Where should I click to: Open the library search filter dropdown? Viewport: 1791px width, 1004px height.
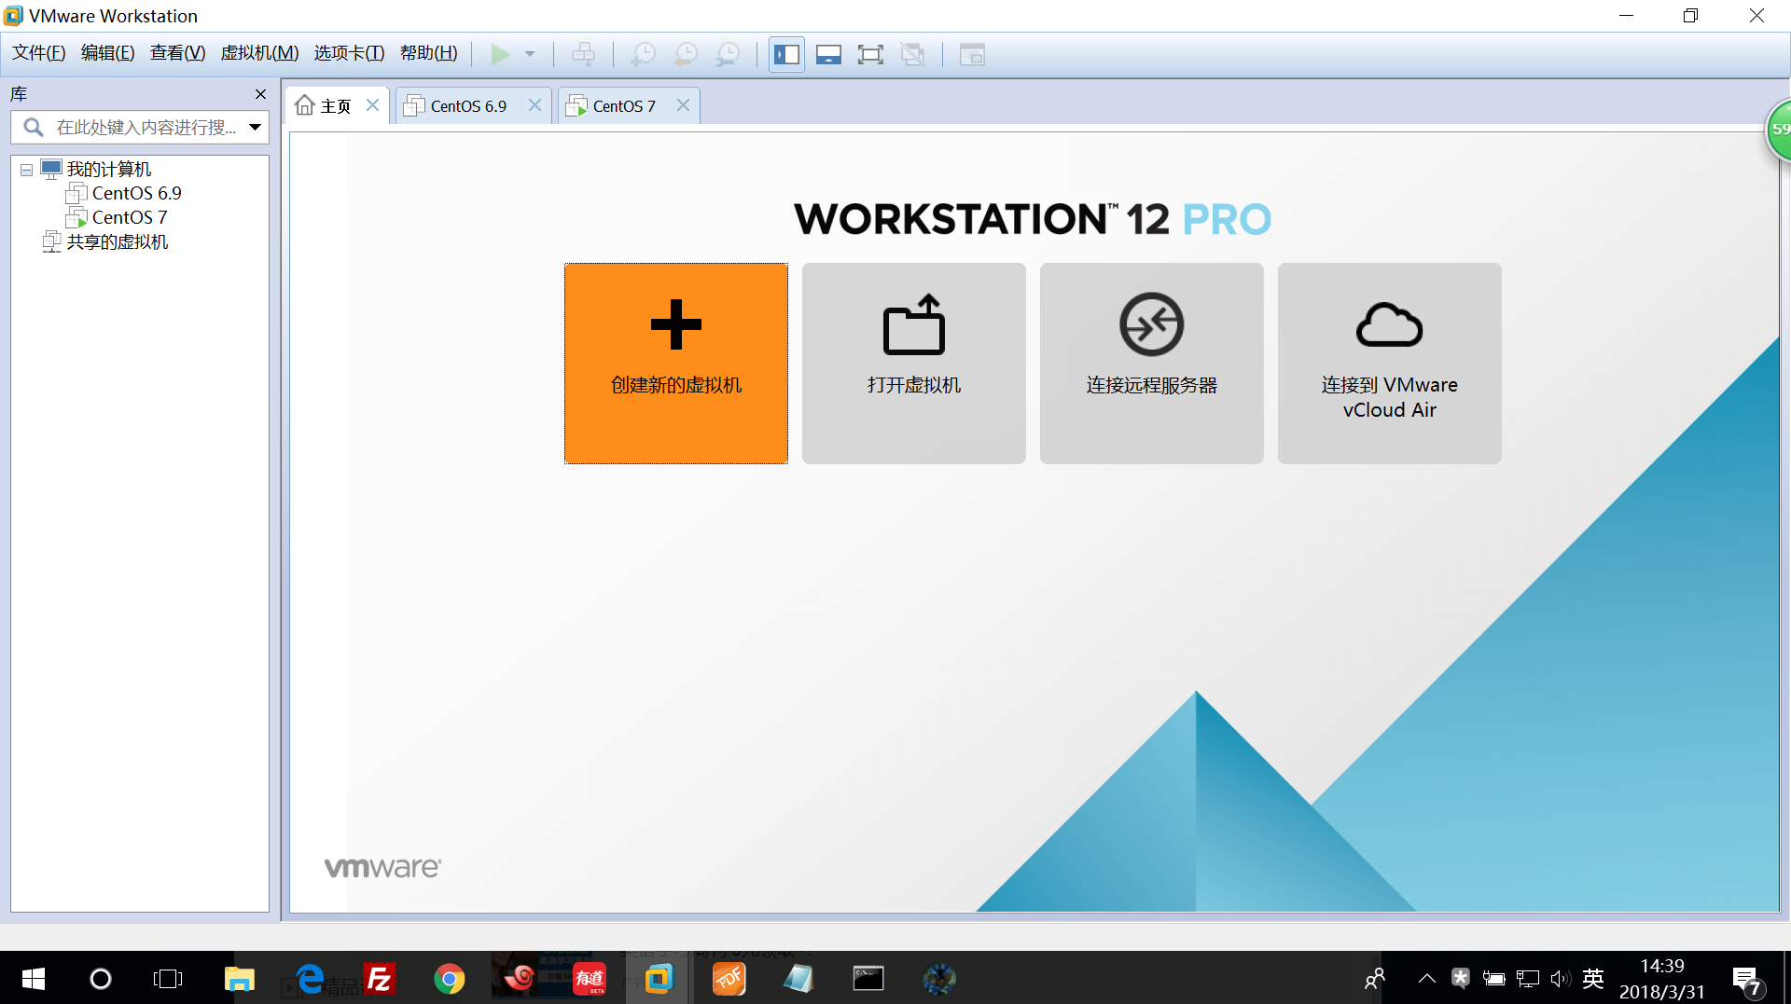coord(255,127)
